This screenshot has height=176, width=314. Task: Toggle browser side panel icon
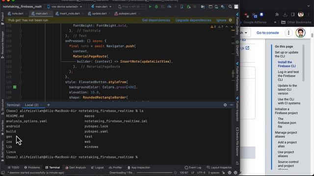(293, 15)
